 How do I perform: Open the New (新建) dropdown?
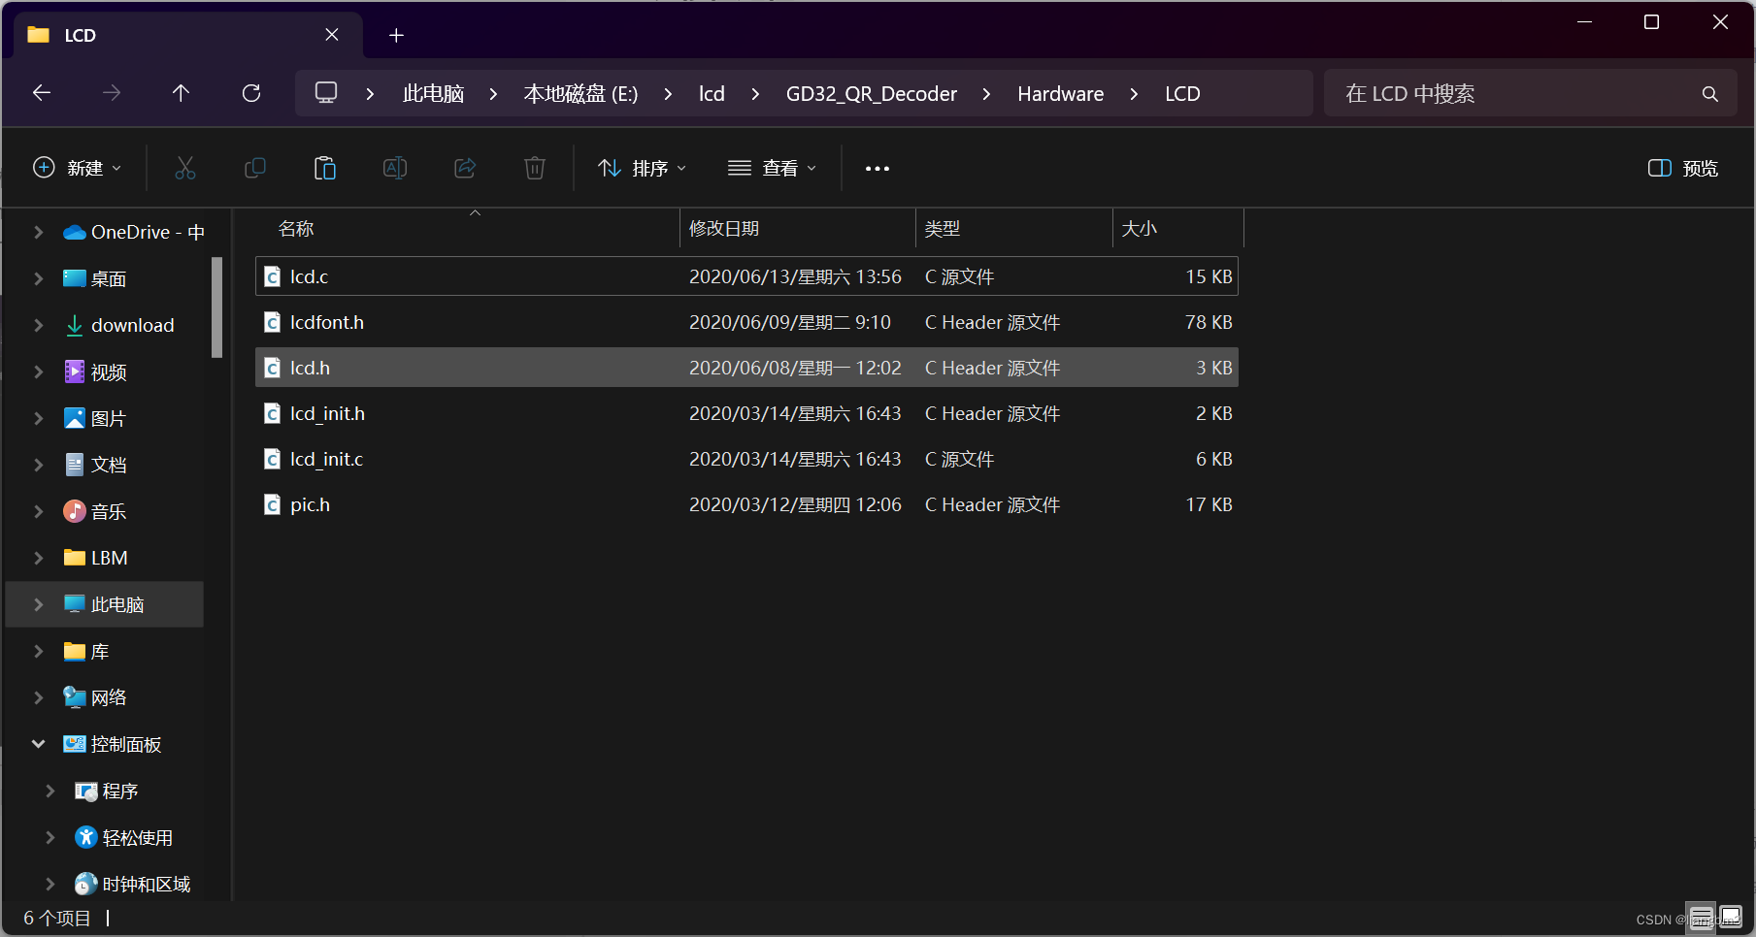pyautogui.click(x=78, y=168)
